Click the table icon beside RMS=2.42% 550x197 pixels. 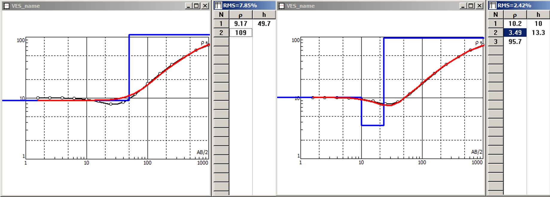point(493,5)
